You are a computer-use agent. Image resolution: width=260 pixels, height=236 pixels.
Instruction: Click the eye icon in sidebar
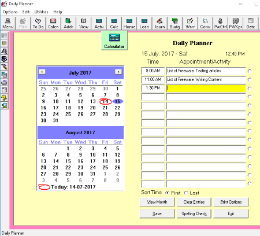[4, 59]
